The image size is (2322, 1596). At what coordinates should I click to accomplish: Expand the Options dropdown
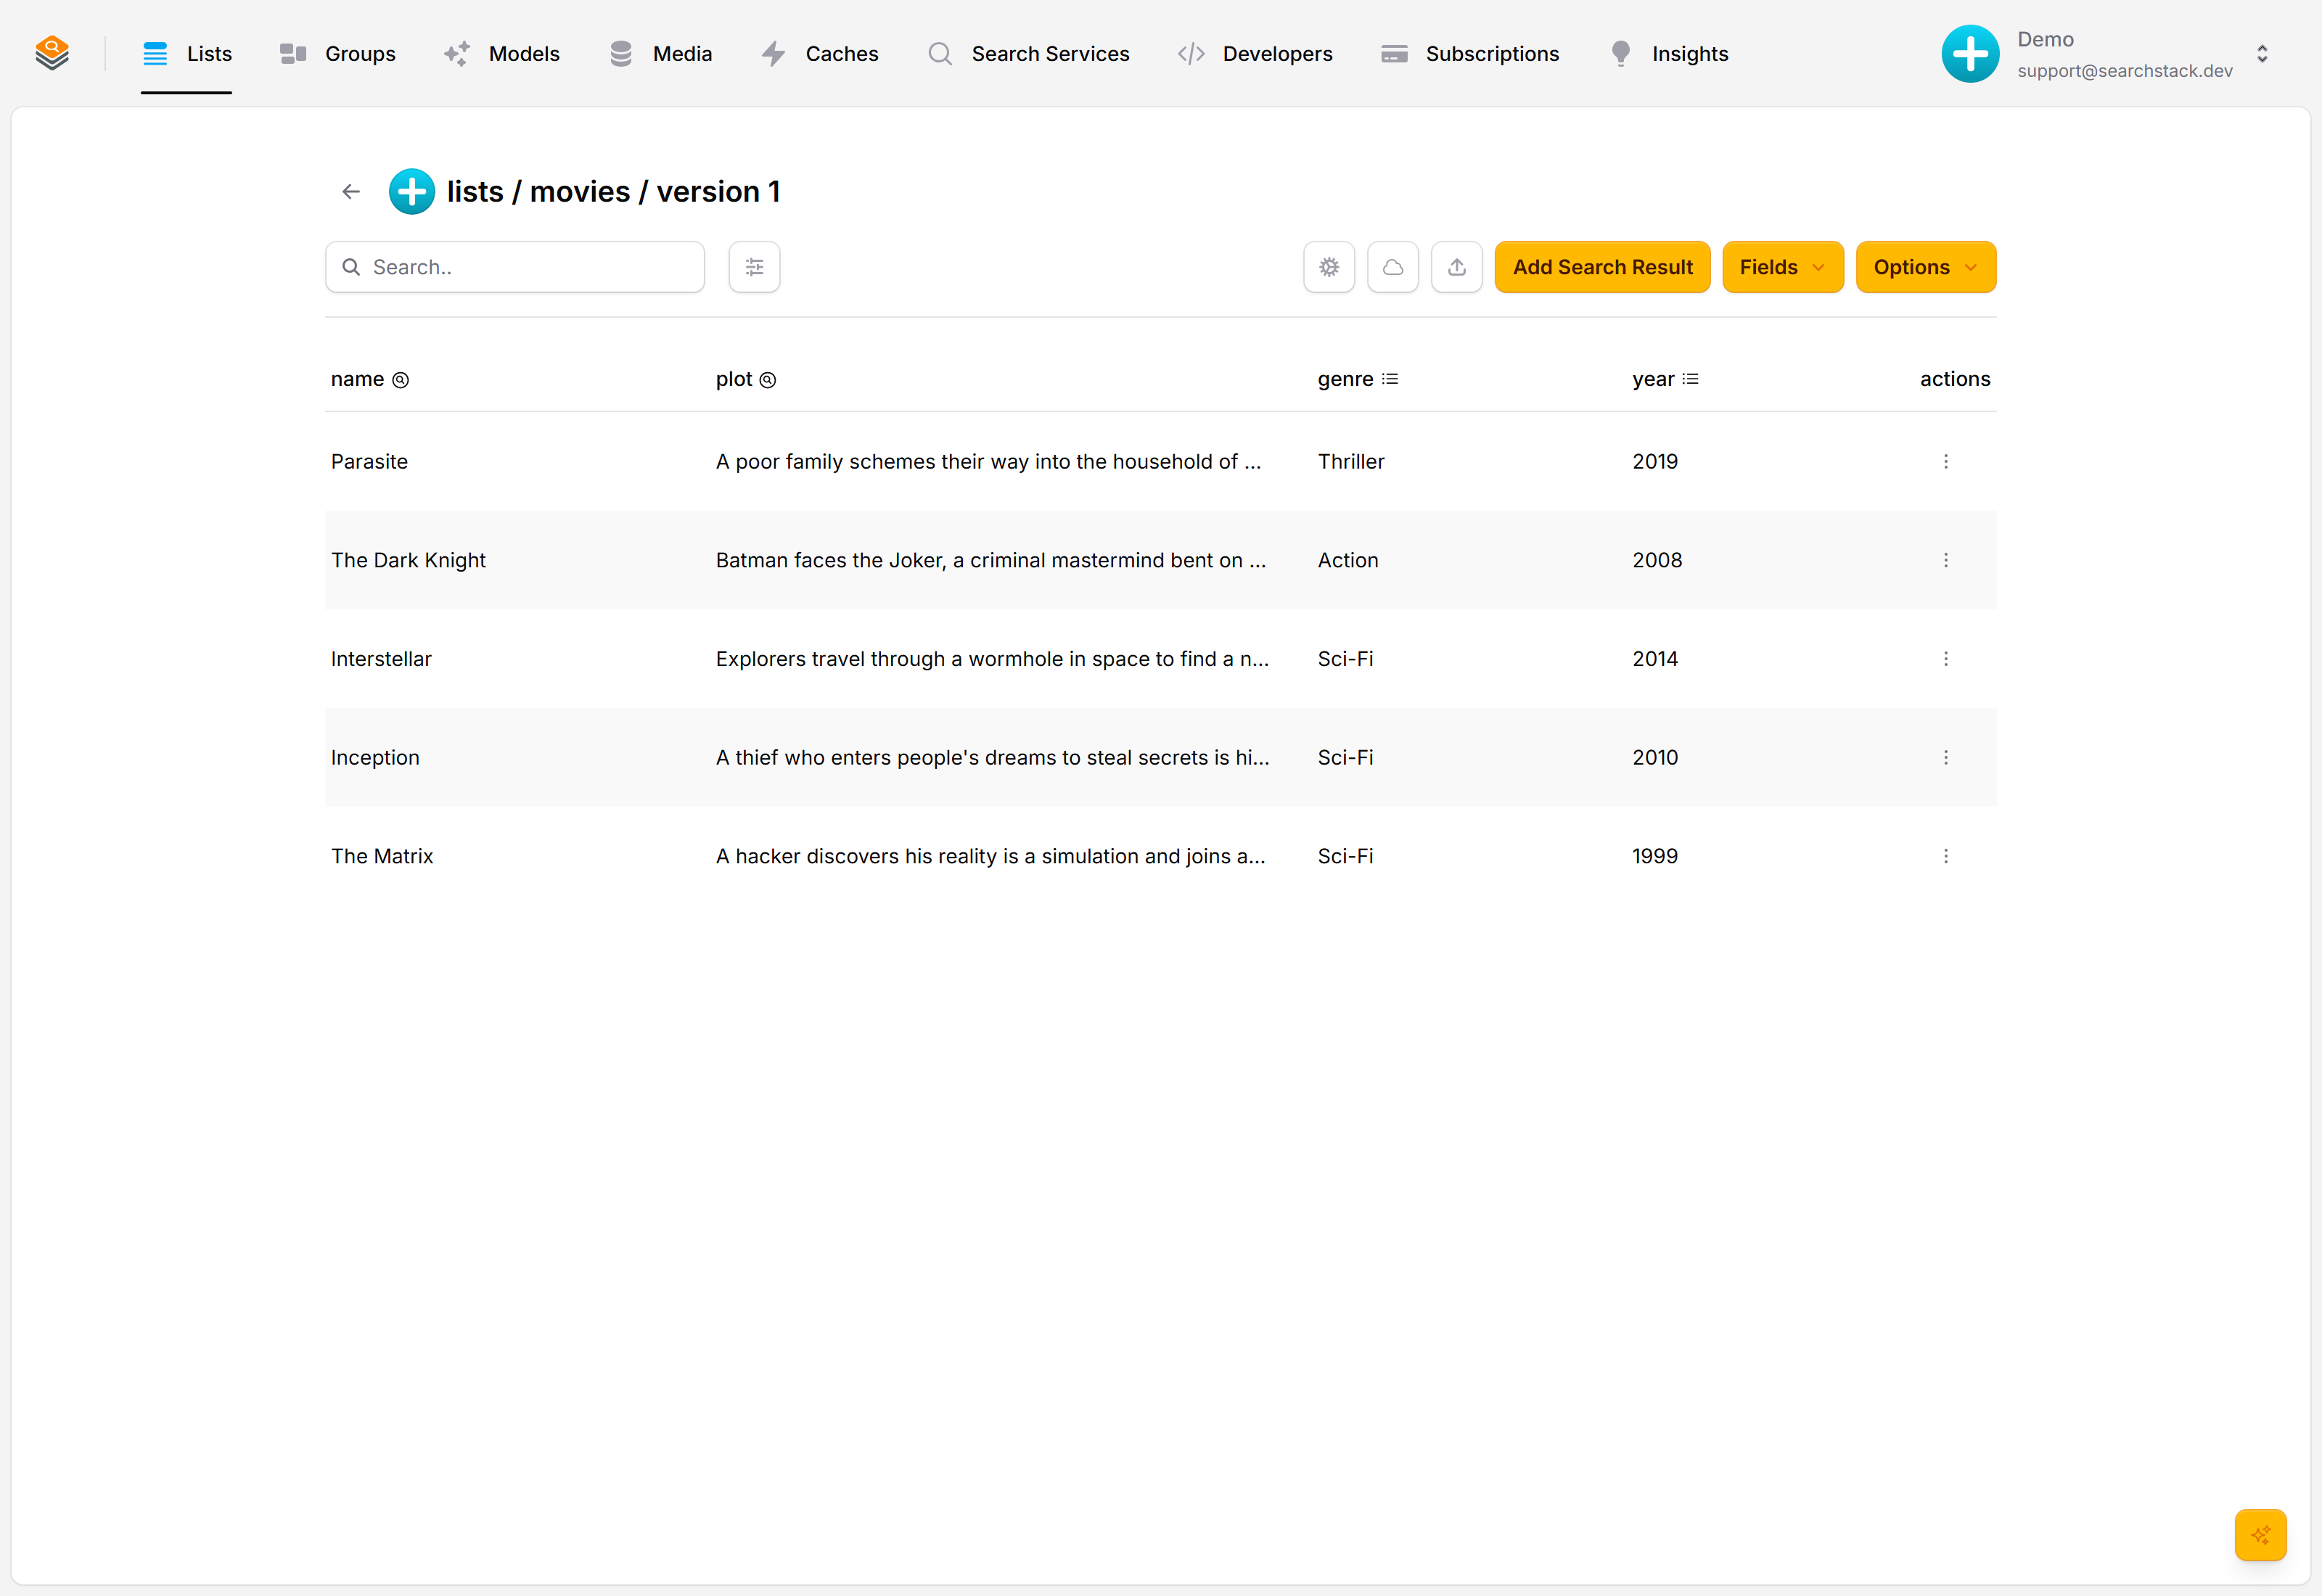click(1925, 267)
